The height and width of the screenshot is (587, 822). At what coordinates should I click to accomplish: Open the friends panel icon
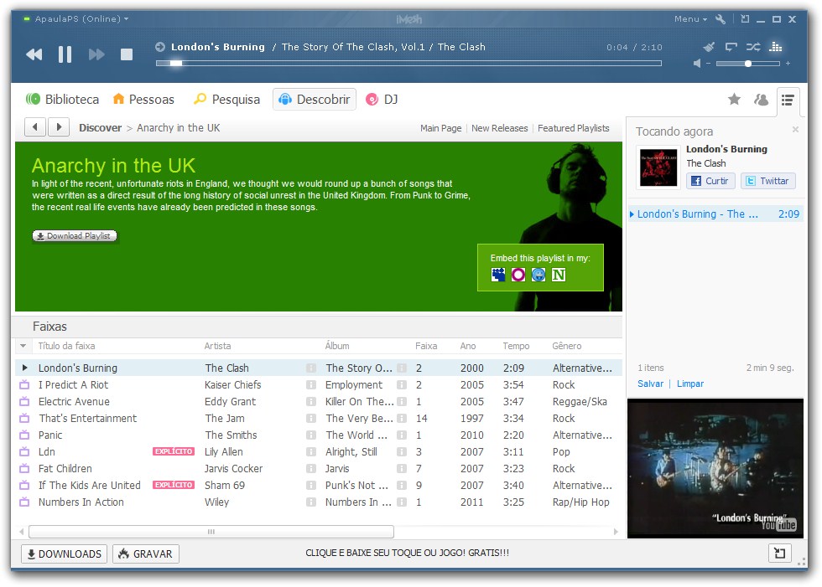(761, 100)
